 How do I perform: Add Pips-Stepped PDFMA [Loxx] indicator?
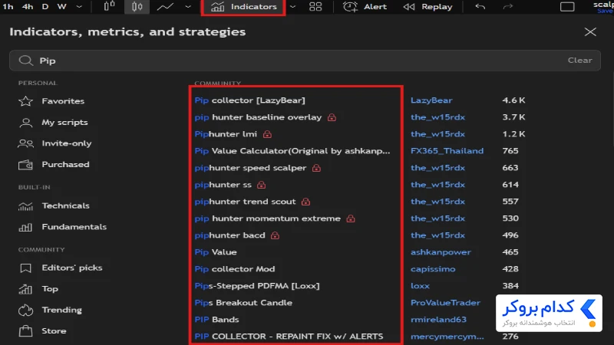[x=257, y=285]
